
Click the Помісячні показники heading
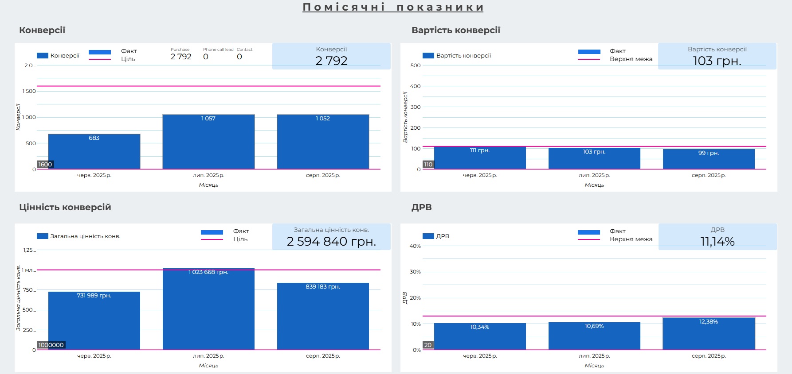(x=393, y=7)
